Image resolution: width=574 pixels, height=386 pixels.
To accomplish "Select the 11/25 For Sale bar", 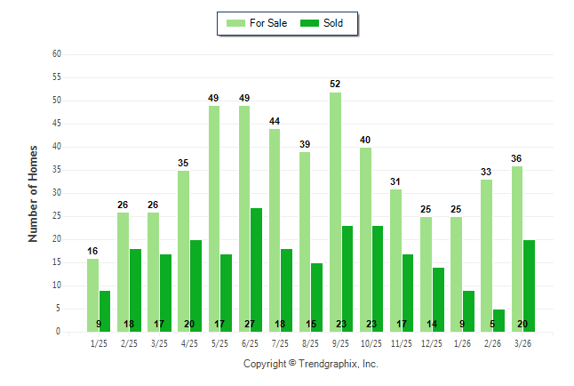I will pyautogui.click(x=395, y=260).
